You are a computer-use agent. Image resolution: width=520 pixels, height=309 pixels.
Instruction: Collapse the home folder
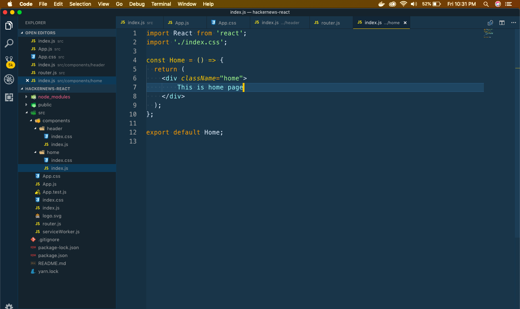coord(35,152)
